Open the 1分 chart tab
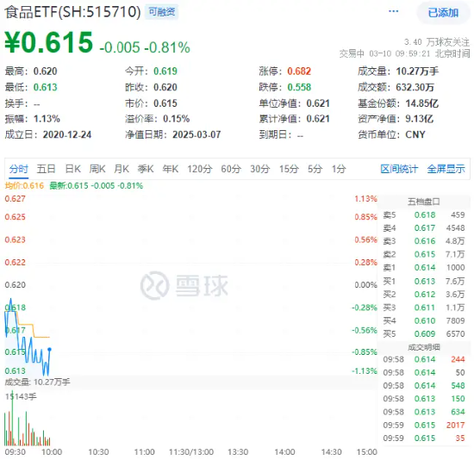 339,169
